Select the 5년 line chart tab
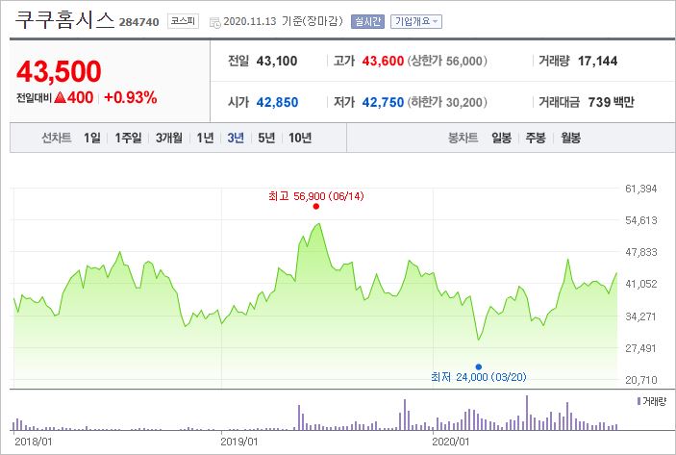The image size is (676, 455). click(266, 138)
